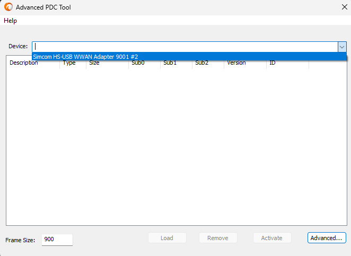This screenshot has width=351, height=256.
Task: Click the Version column header
Action: [x=244, y=64]
